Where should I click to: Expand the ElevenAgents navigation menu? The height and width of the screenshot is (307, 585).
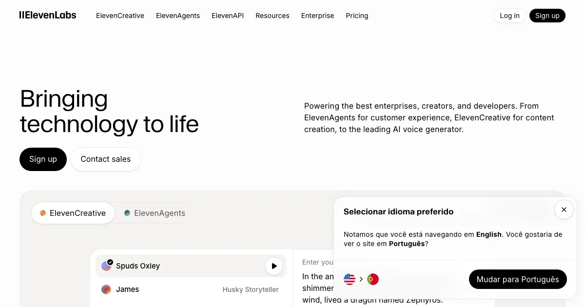pos(178,16)
